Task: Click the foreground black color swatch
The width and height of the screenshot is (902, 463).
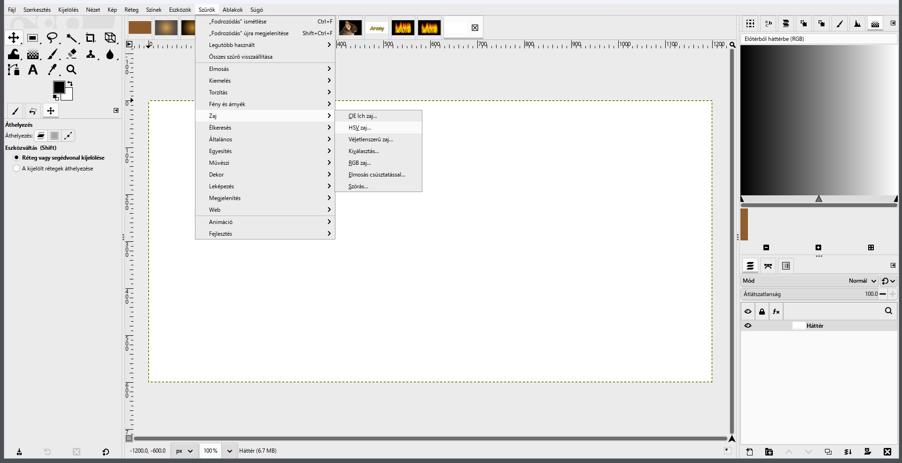Action: 59,87
